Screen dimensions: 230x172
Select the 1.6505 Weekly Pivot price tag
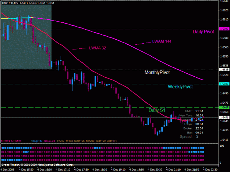(x=224, y=84)
